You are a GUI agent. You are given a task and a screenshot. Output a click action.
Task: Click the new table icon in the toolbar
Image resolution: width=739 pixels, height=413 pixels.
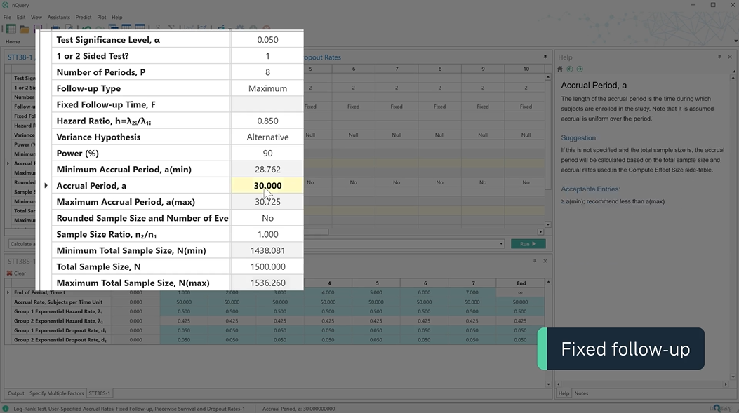point(11,29)
